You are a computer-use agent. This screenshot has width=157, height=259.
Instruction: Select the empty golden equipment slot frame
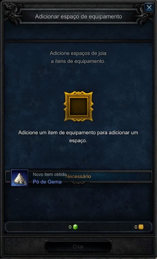tap(78, 106)
